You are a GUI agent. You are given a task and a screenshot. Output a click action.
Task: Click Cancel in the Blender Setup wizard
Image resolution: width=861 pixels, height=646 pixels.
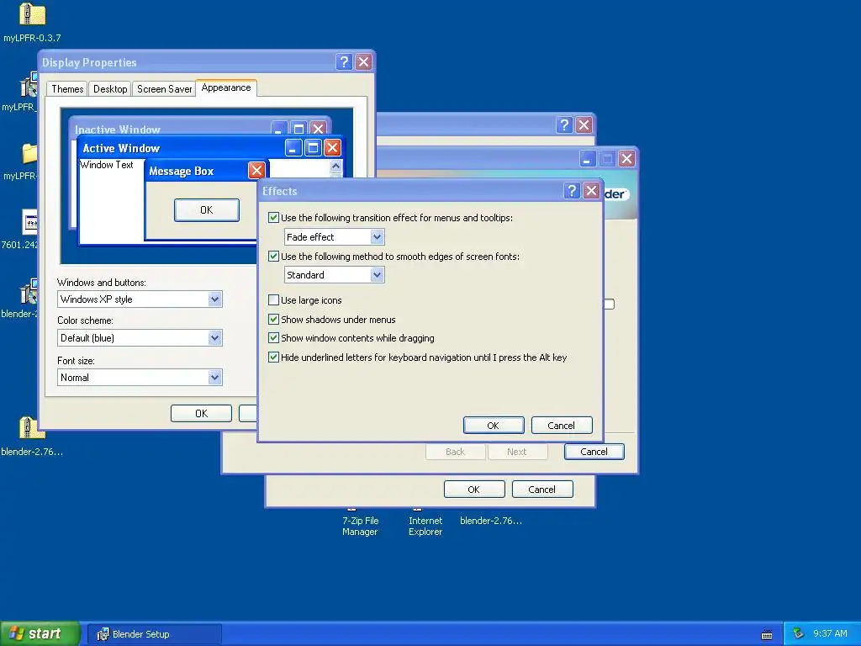pyautogui.click(x=594, y=452)
